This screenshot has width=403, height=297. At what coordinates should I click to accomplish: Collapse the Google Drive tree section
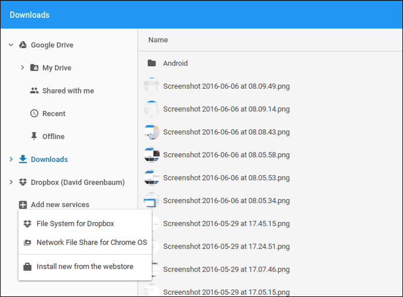[x=11, y=45]
